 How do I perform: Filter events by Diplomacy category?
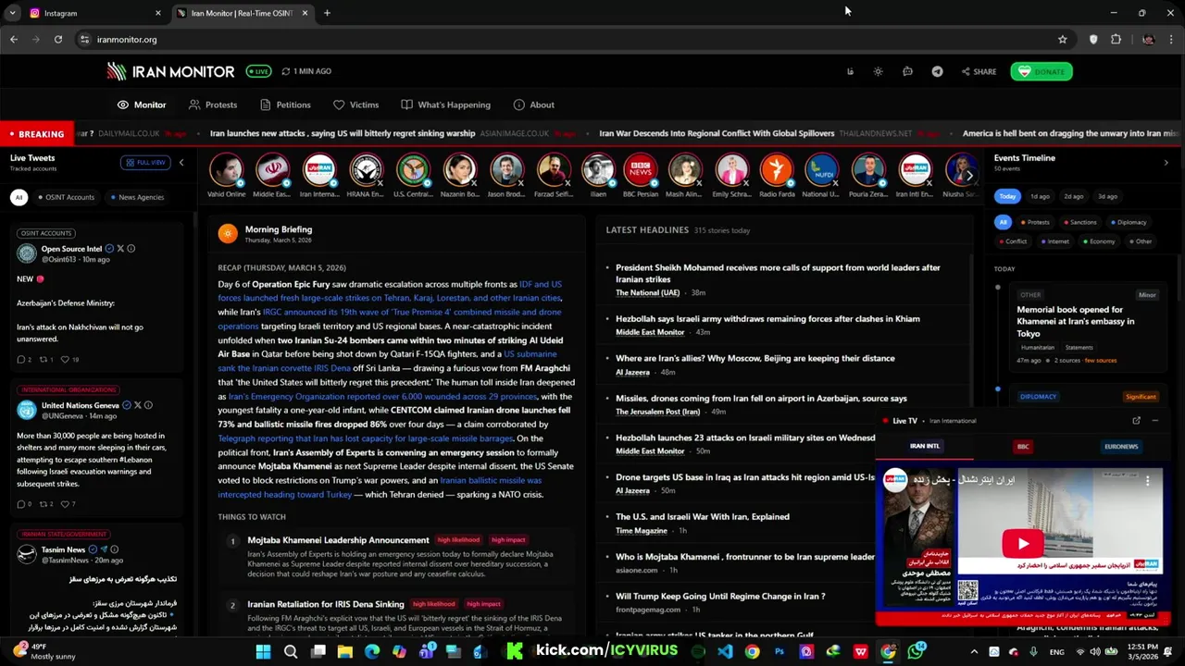coord(1128,222)
